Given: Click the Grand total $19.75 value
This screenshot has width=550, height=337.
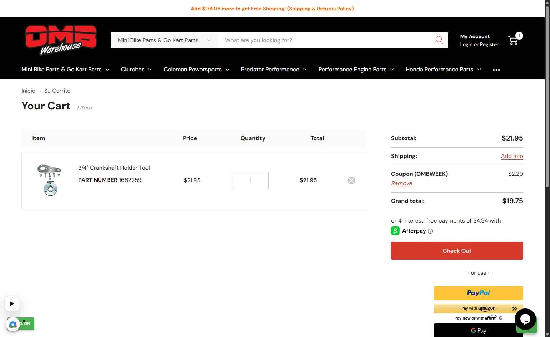Looking at the screenshot, I should coord(512,201).
